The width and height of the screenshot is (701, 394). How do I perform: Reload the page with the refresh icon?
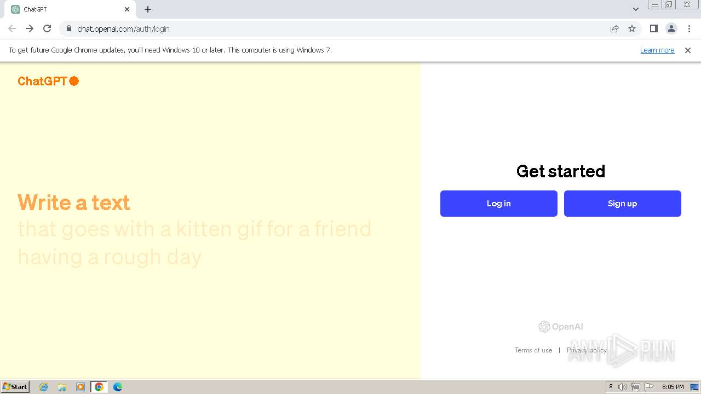(x=47, y=28)
